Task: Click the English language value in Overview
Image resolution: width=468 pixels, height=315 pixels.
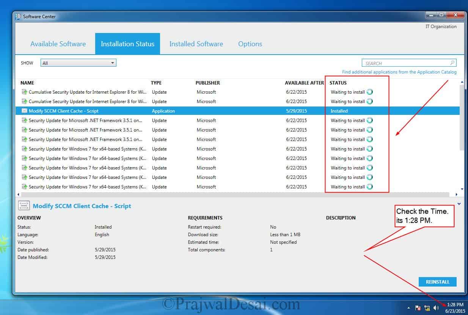Action: [x=102, y=235]
